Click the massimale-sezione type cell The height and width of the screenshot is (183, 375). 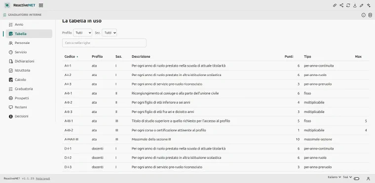(x=318, y=140)
